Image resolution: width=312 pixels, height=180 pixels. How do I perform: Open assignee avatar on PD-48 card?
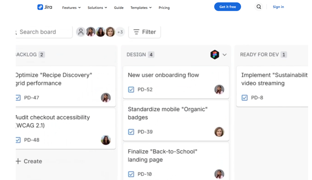point(106,140)
